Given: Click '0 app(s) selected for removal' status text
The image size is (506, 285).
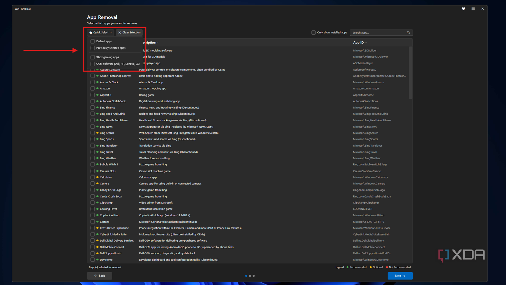Looking at the screenshot, I should click(105, 267).
